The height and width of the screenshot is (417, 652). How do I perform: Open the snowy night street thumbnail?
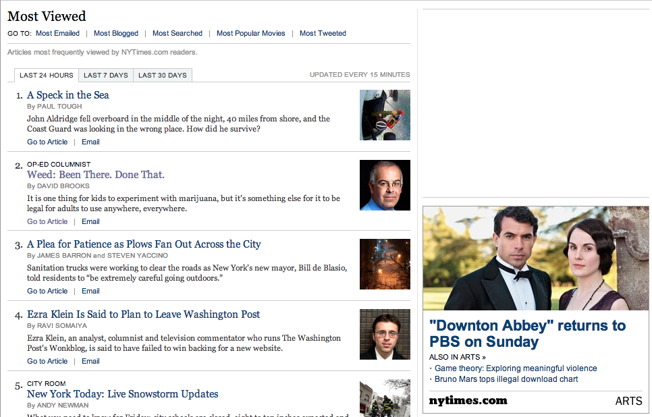[x=385, y=264]
